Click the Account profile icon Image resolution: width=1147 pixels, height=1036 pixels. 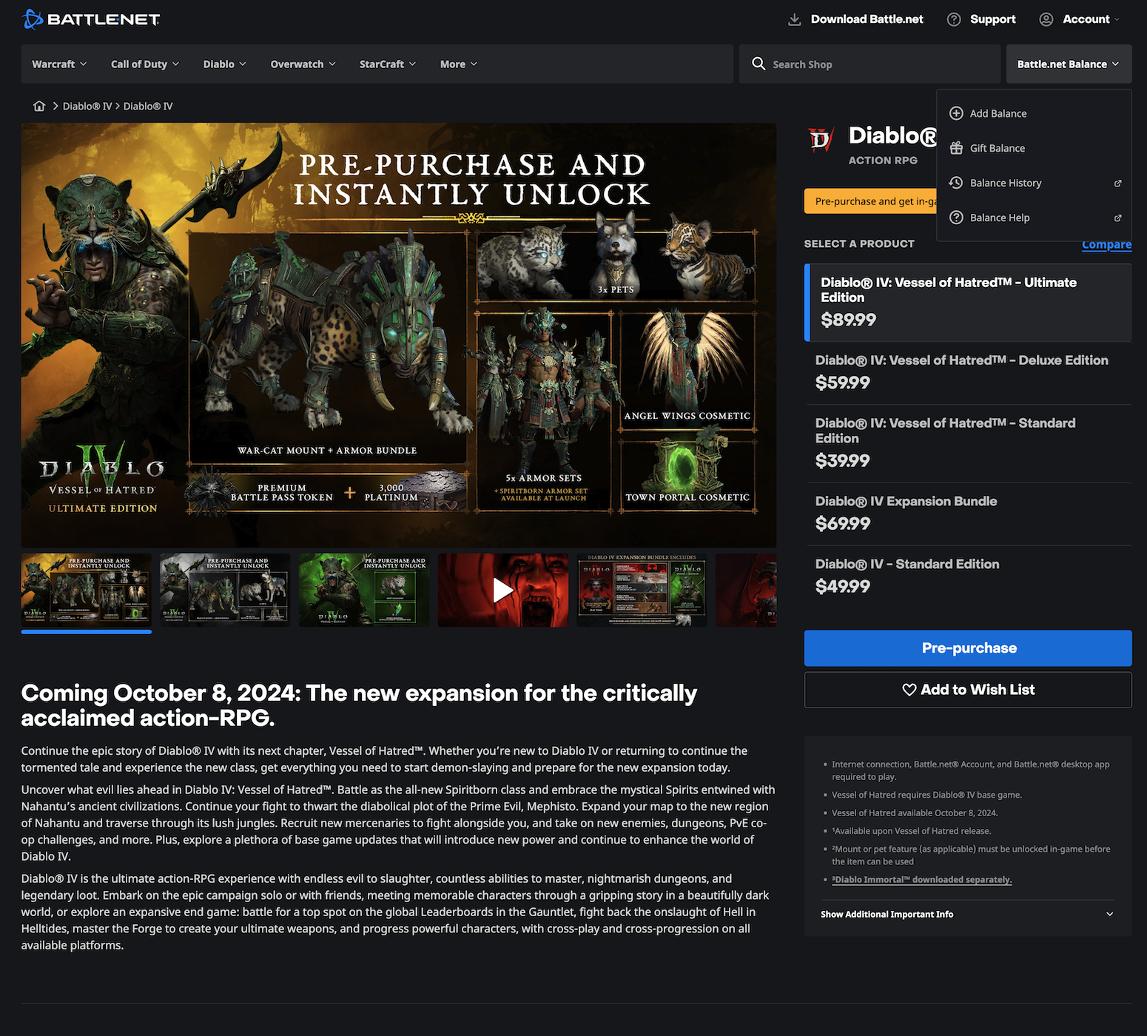click(x=1046, y=19)
